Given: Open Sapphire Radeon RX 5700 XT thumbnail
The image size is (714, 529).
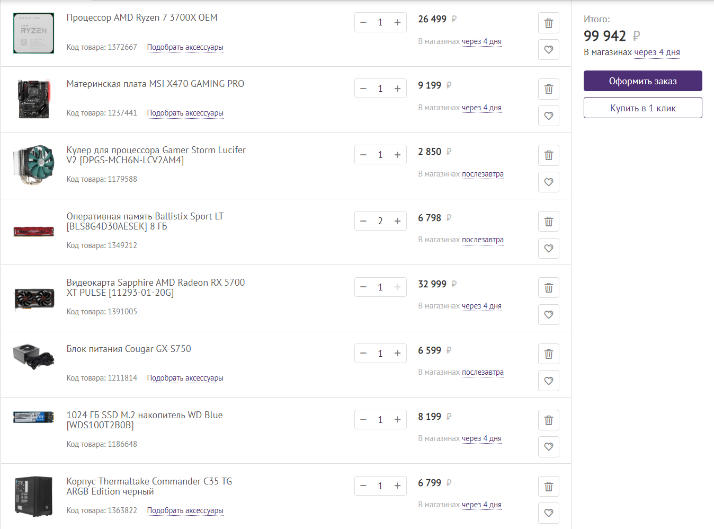Looking at the screenshot, I should [34, 298].
